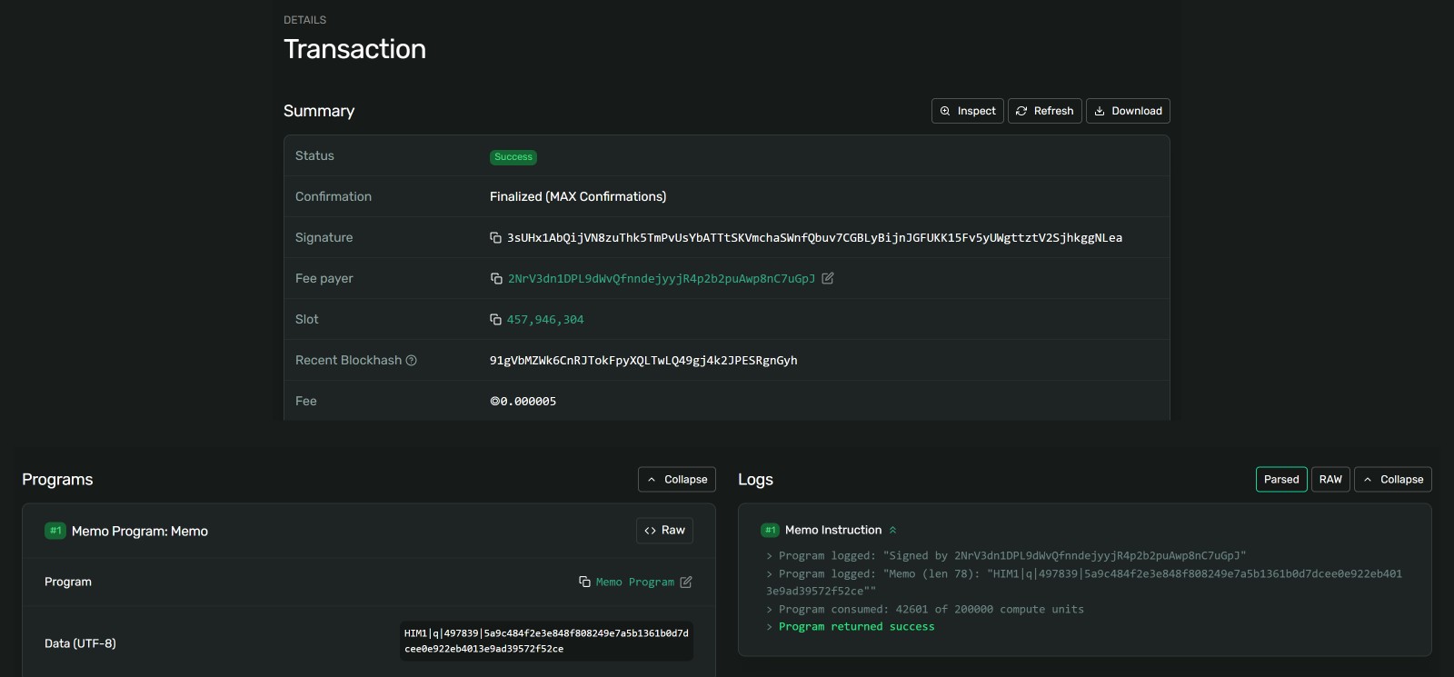Screen dimensions: 1454x677
Task: Edit the Memo Program label
Action: point(686,582)
